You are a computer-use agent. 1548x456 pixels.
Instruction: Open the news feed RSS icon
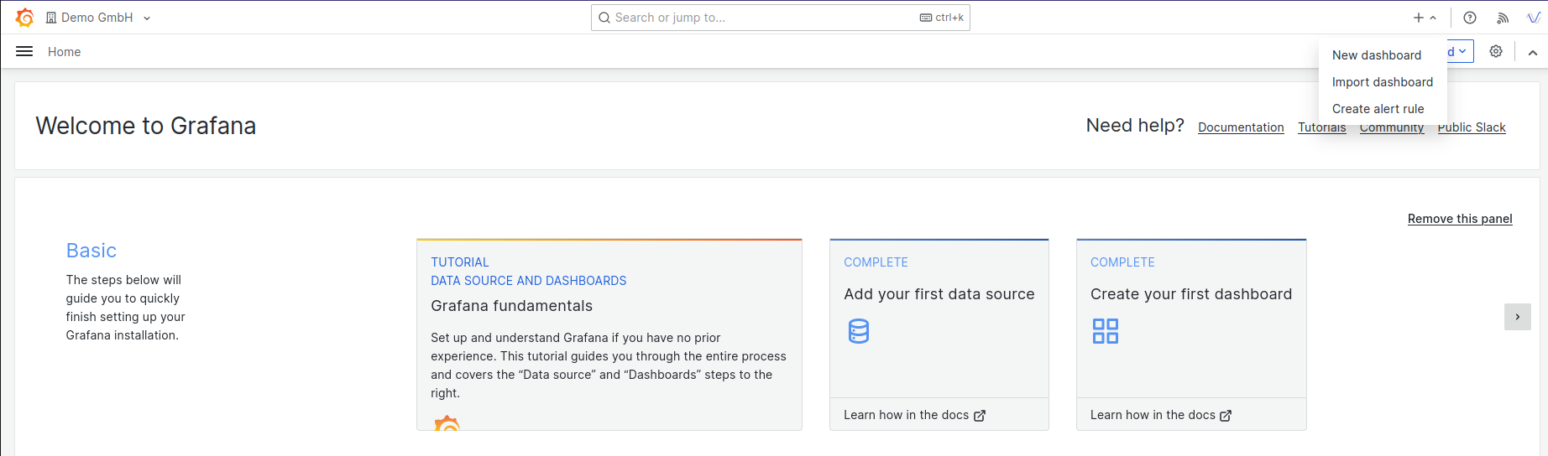point(1503,18)
